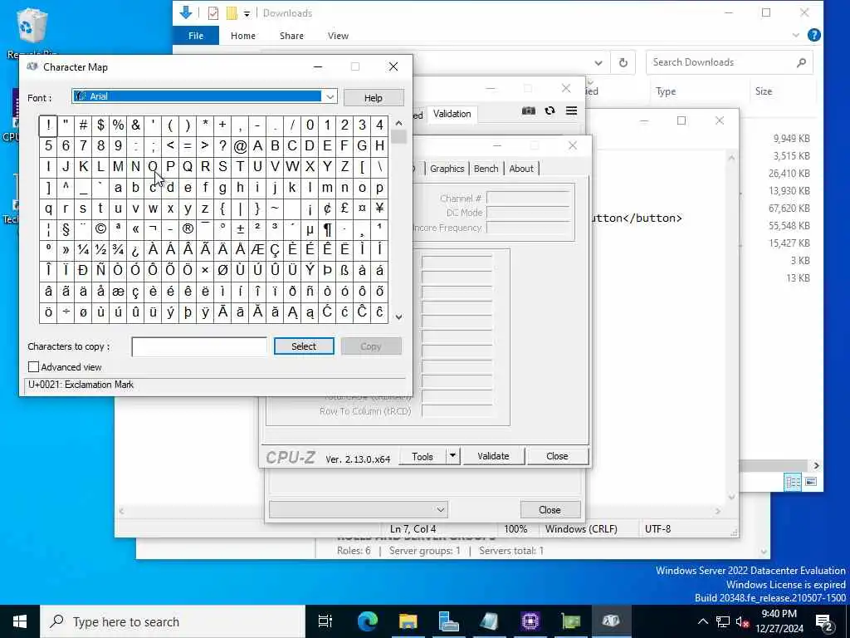The height and width of the screenshot is (638, 850).
Task: Switch Explorer to large icons view
Action: tap(811, 482)
